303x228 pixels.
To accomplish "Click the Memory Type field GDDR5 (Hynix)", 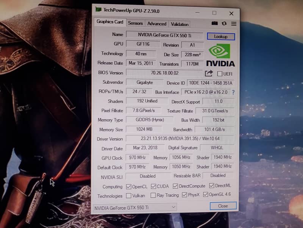I will pos(150,120).
